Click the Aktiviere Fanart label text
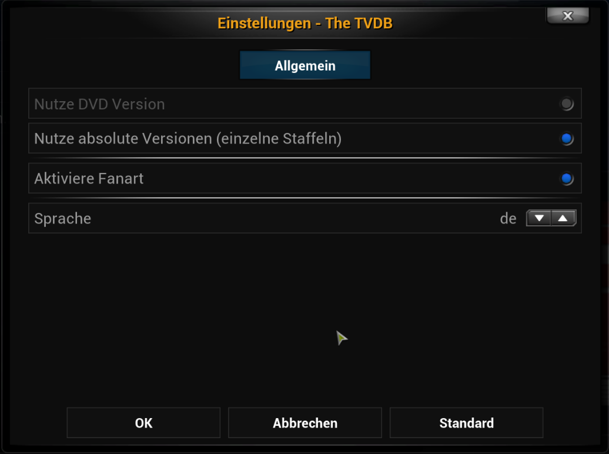 tap(89, 179)
